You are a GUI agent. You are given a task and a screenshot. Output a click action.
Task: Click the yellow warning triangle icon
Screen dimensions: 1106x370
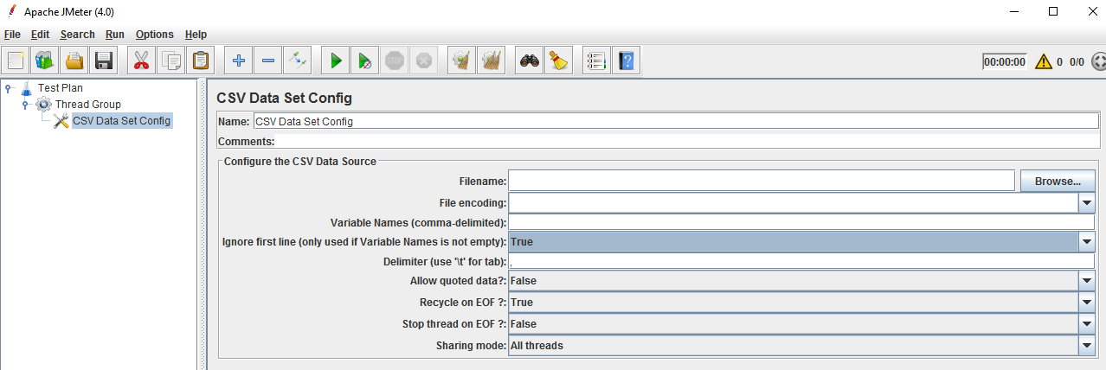point(1043,61)
